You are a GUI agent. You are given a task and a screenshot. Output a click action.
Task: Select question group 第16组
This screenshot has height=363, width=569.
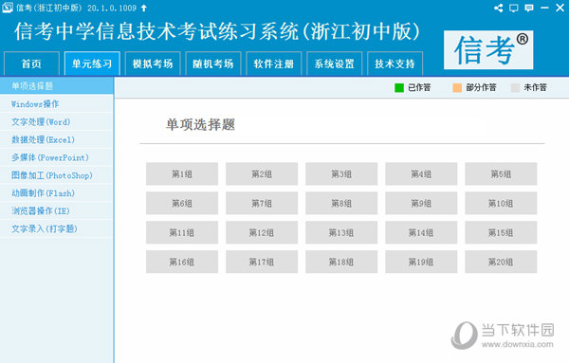coord(182,262)
